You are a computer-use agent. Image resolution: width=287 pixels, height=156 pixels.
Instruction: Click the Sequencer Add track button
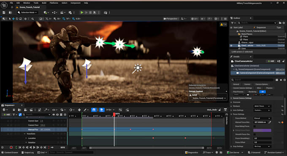(7, 115)
